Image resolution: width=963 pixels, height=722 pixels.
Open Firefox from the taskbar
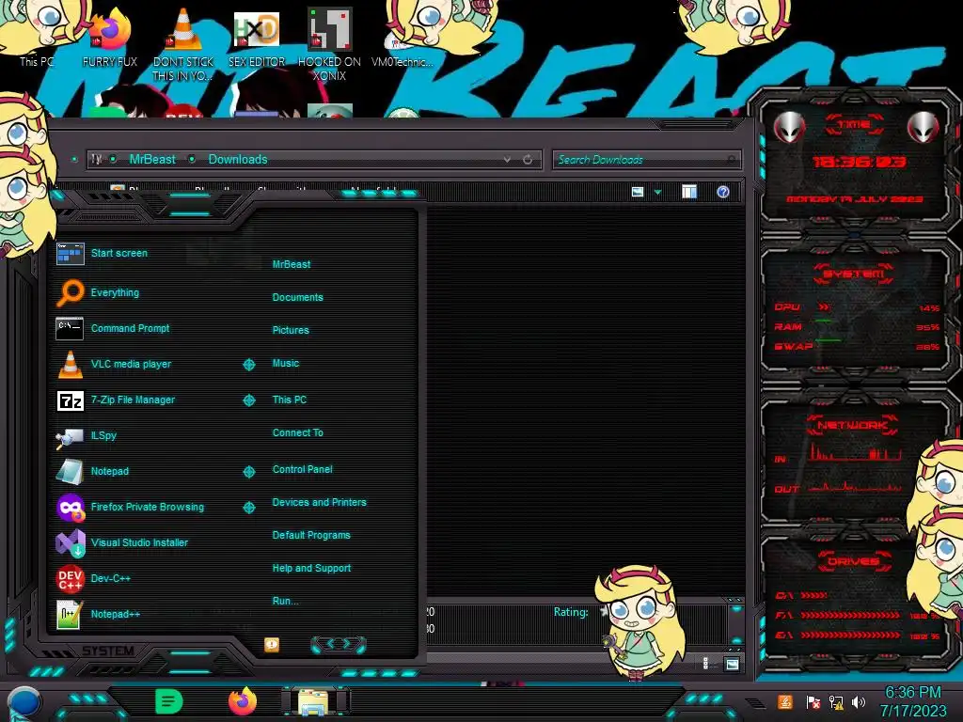242,701
